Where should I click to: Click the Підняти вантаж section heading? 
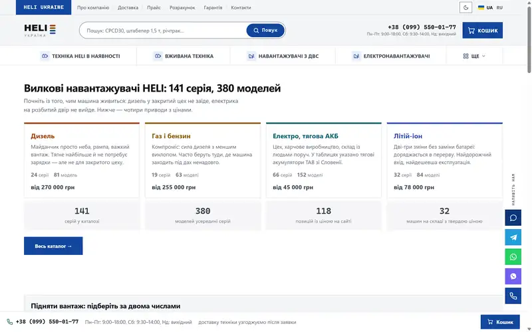(x=106, y=306)
